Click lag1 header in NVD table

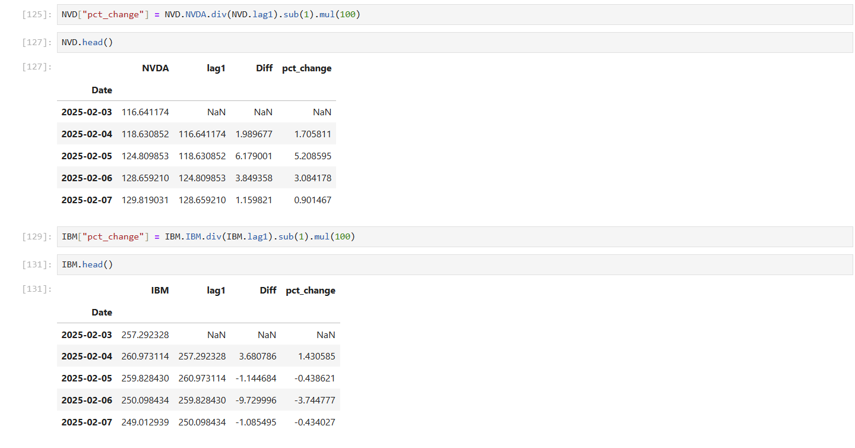(x=216, y=68)
